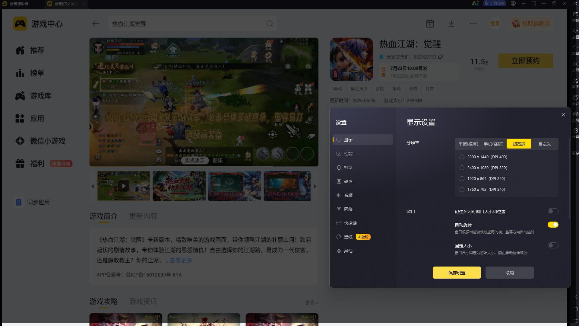
Task: Click the game search input field
Action: click(x=187, y=24)
